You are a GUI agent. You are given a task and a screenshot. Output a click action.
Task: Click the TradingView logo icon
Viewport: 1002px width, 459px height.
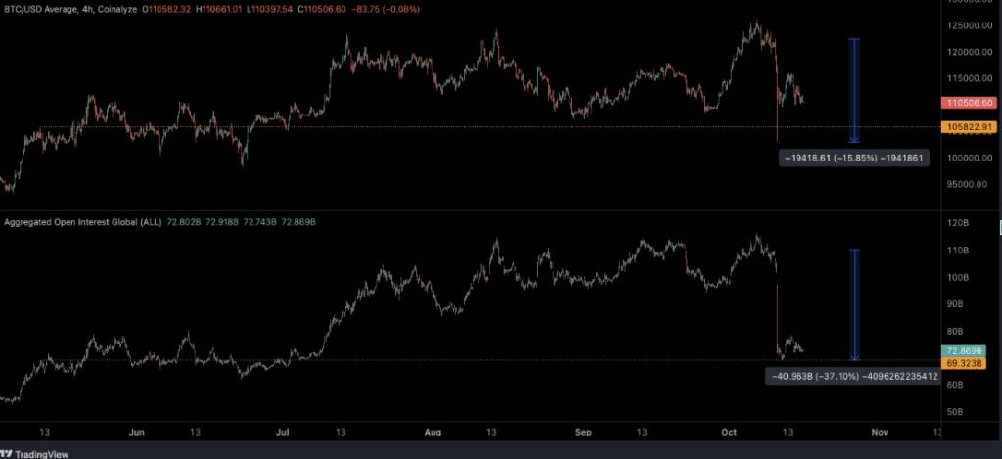[x=9, y=452]
